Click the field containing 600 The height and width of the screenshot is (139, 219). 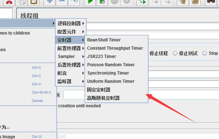[138, 136]
